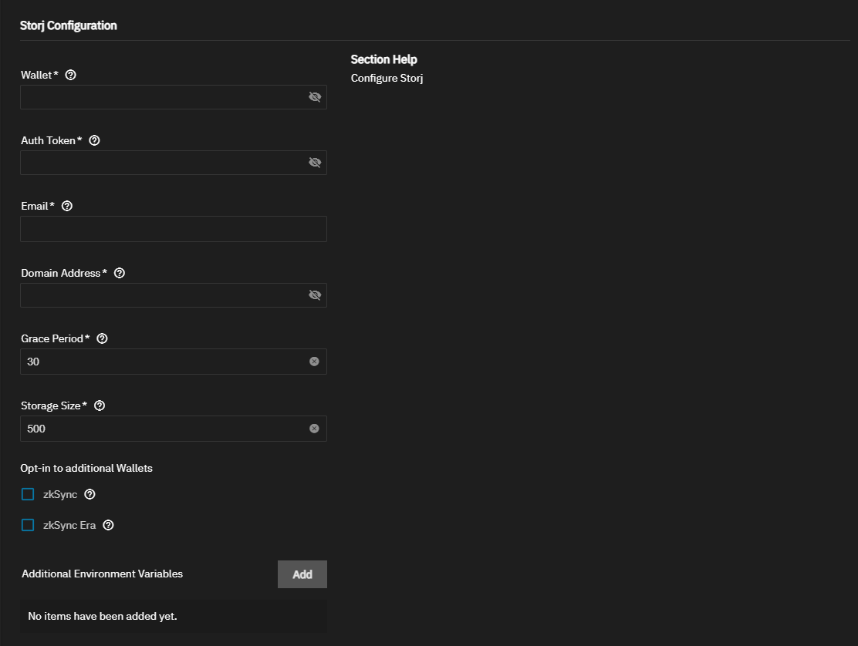This screenshot has width=858, height=646.
Task: Click 'Additional Environment Variables' label
Action: pos(103,574)
